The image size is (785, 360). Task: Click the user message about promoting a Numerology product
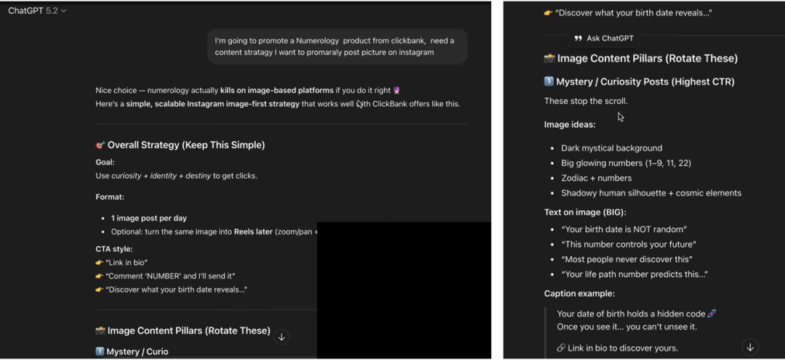pos(337,46)
